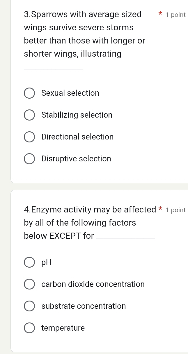Image resolution: width=188 pixels, height=354 pixels.
Task: Click the "Directional selection" answer label
Action: coord(77,137)
